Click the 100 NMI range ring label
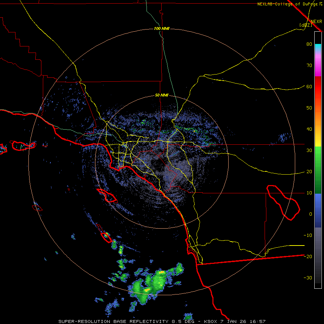324x324 pixels. tap(162, 28)
